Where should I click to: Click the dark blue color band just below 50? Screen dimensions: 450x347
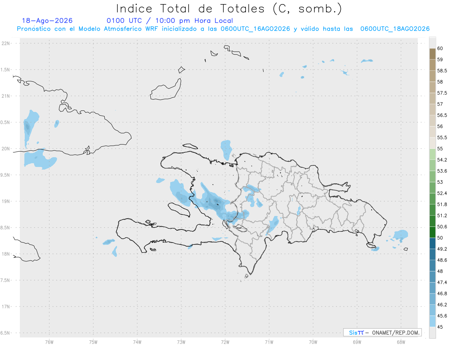[x=432, y=243]
